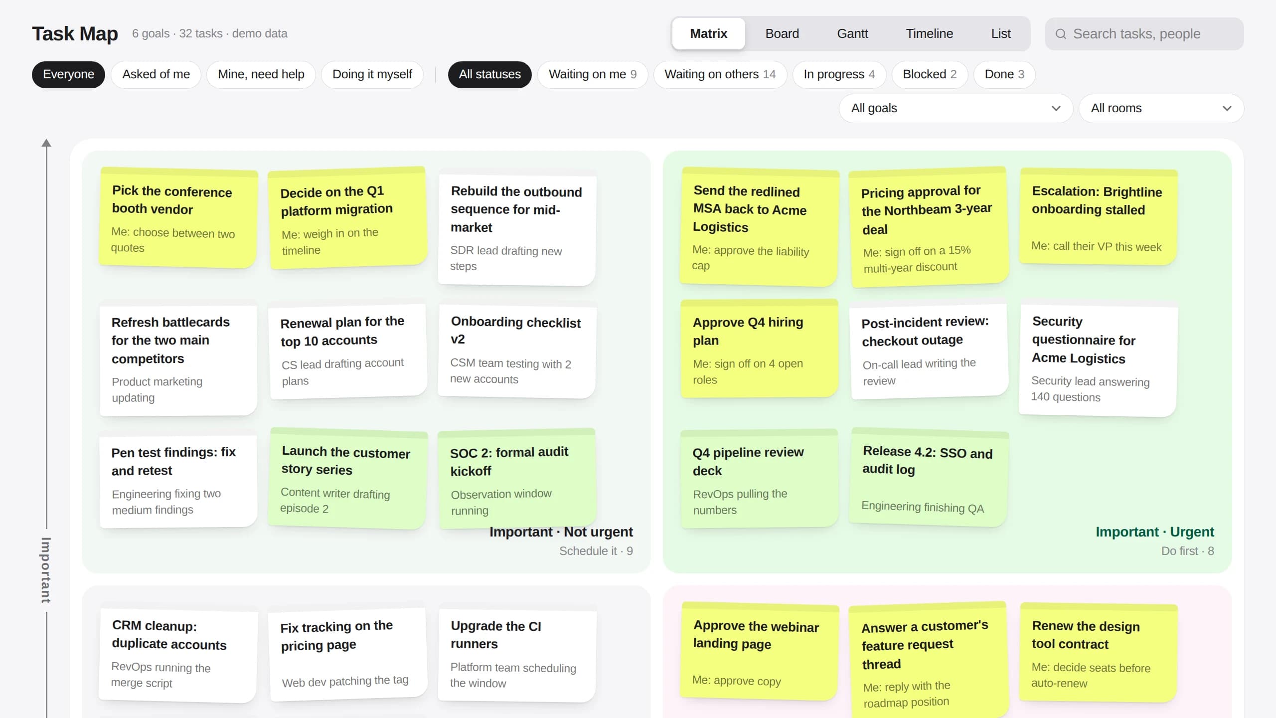This screenshot has width=1276, height=718.
Task: Open Renewal plan for top 10 accounts card
Action: (347, 349)
